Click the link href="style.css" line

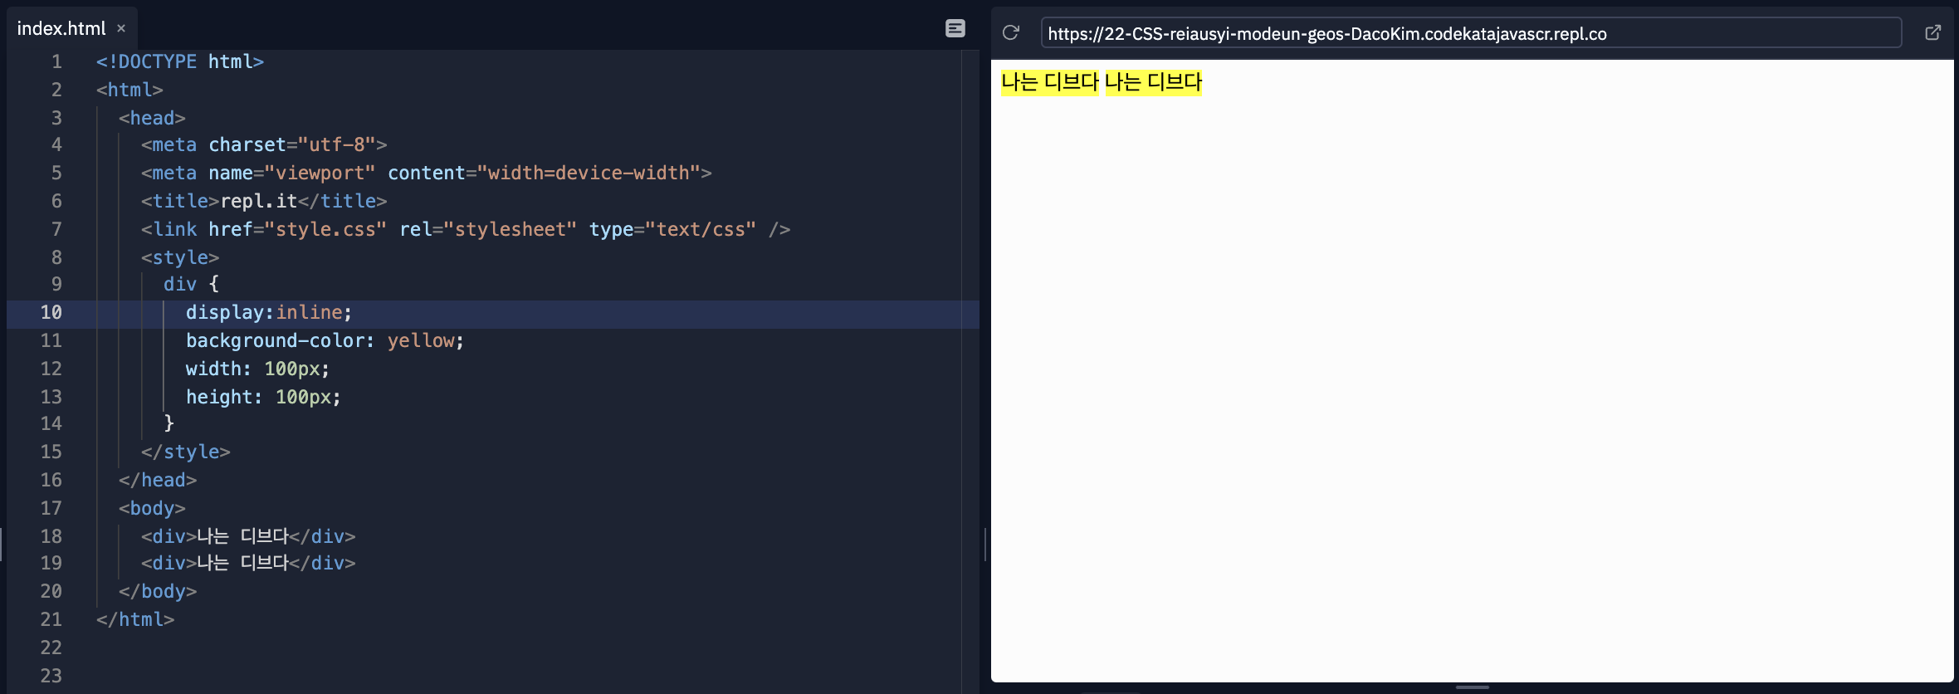click(465, 229)
